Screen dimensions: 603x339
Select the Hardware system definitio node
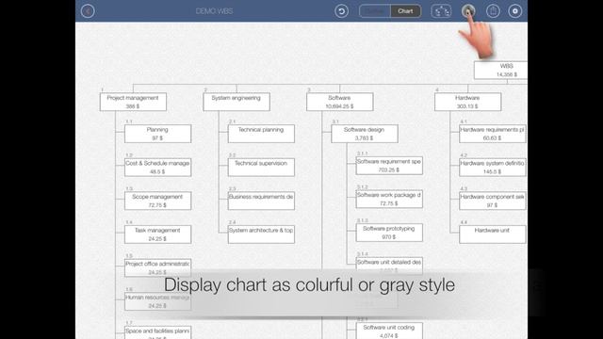pyautogui.click(x=493, y=168)
